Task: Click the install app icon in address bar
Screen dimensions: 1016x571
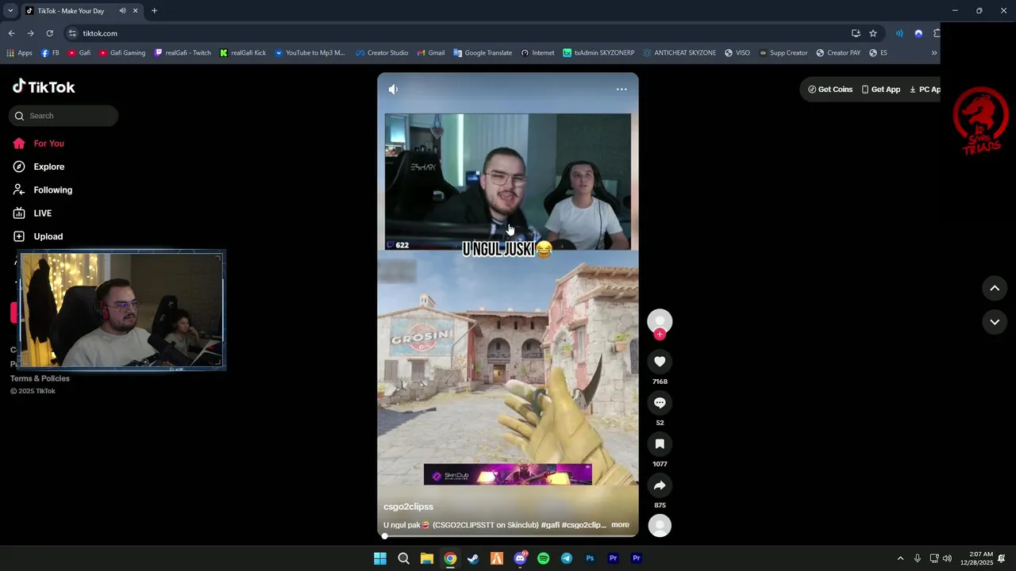Action: tap(856, 33)
